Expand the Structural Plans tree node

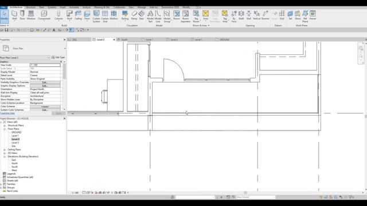pyautogui.click(x=5, y=125)
